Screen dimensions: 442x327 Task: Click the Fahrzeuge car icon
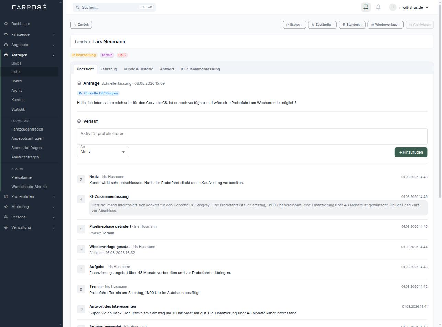point(6,34)
